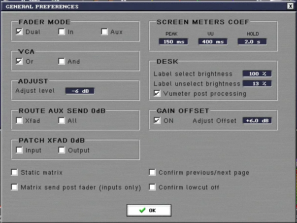Enable Confirm lowcut off checkbox

click(x=152, y=187)
